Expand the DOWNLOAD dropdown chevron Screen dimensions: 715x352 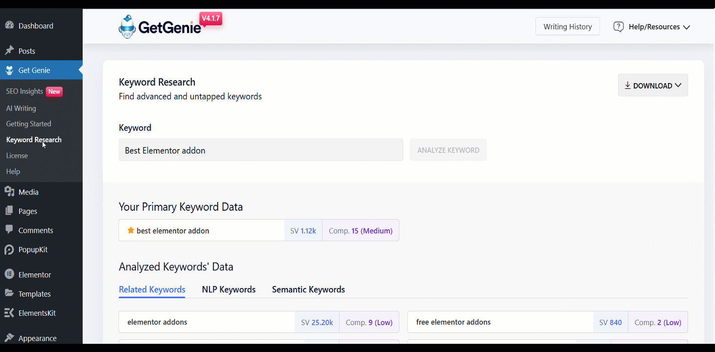point(678,86)
